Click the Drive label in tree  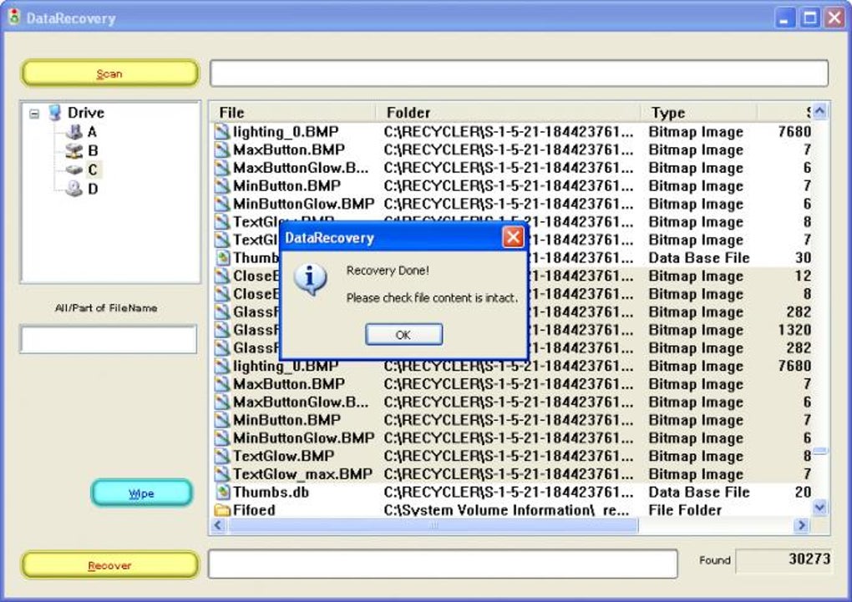click(86, 113)
